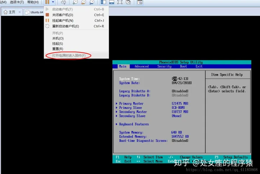Click 开机(P) in the power menu
Image resolution: width=260 pixels, height=174 pixels.
coord(76,33)
